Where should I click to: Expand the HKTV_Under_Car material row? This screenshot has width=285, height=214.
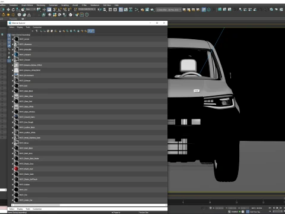pyautogui.click(x=12, y=200)
